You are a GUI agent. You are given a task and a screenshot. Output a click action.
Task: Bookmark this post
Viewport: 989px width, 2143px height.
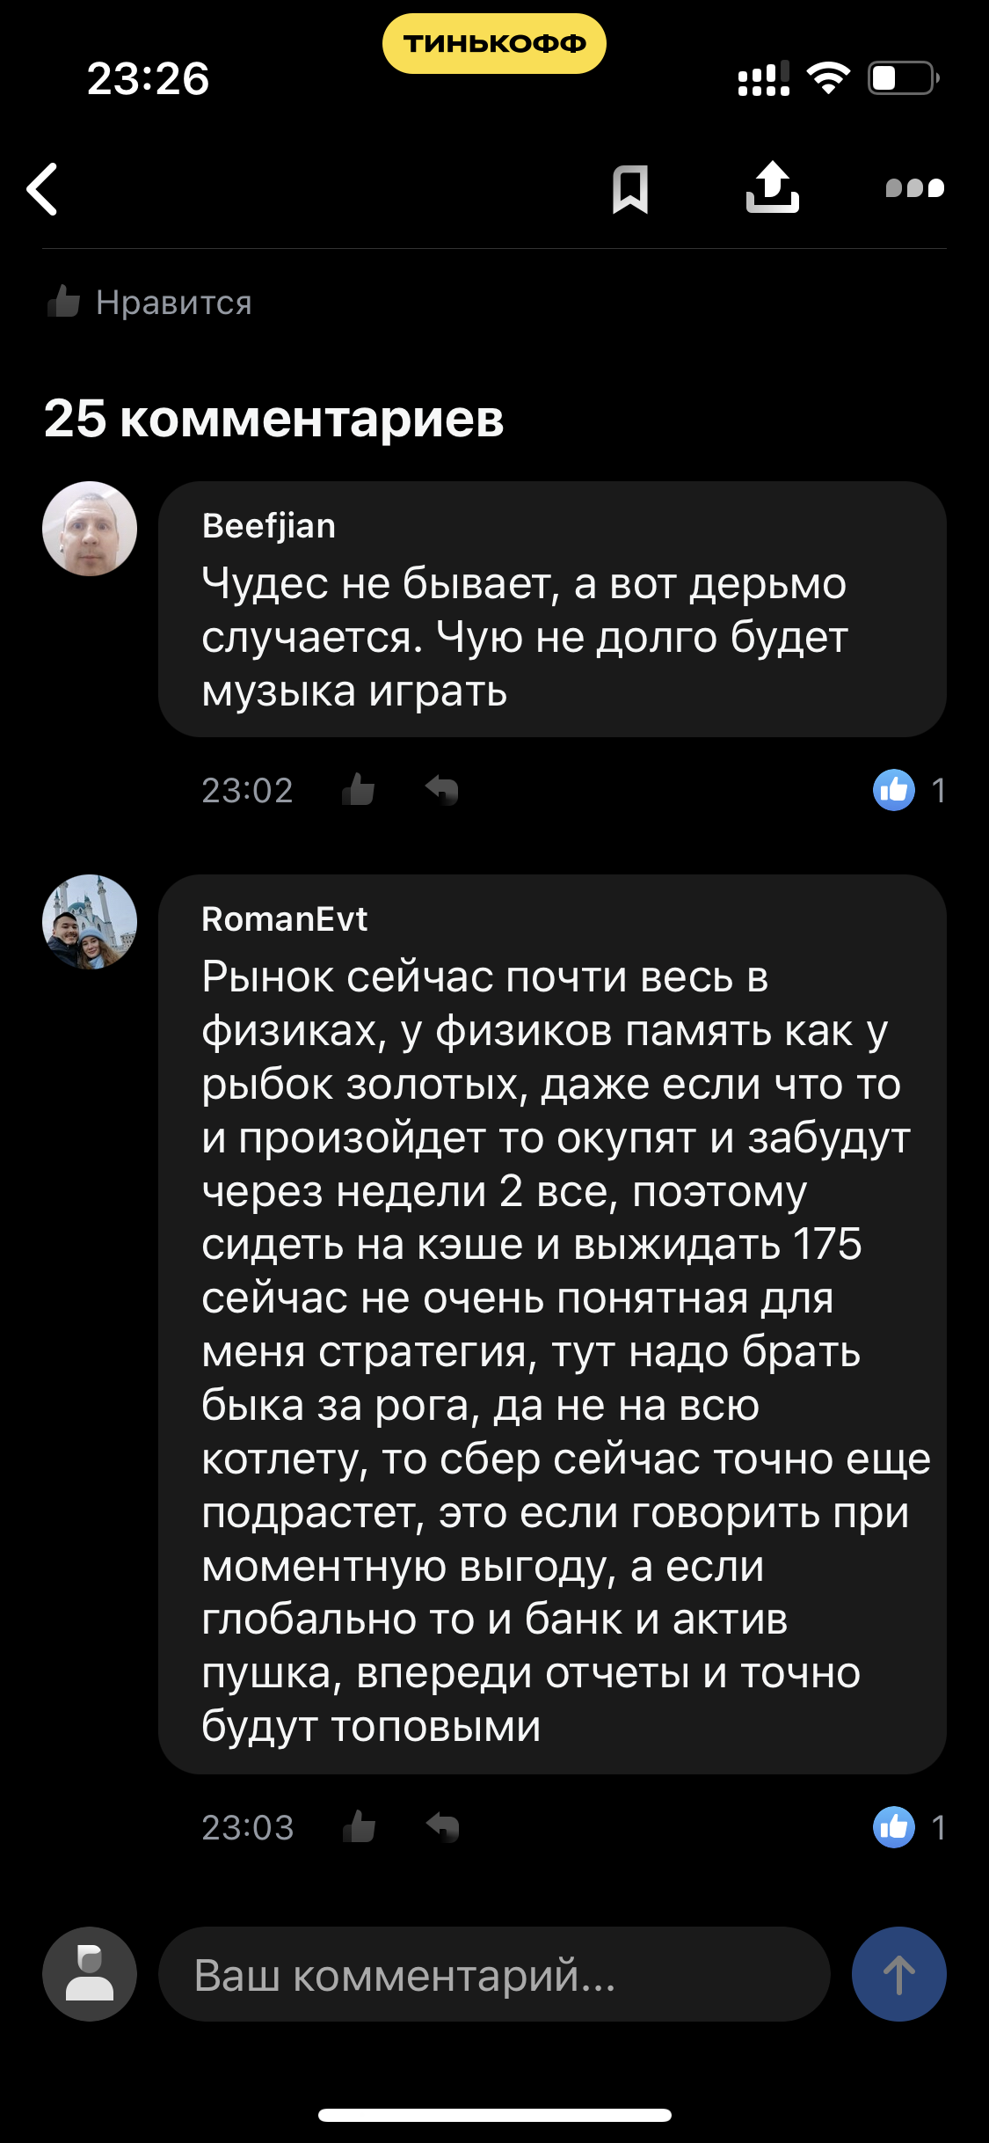630,189
